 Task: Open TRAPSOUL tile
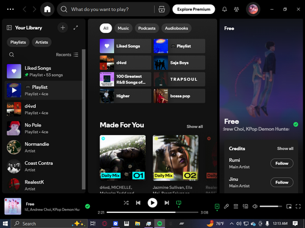pyautogui.click(x=179, y=79)
